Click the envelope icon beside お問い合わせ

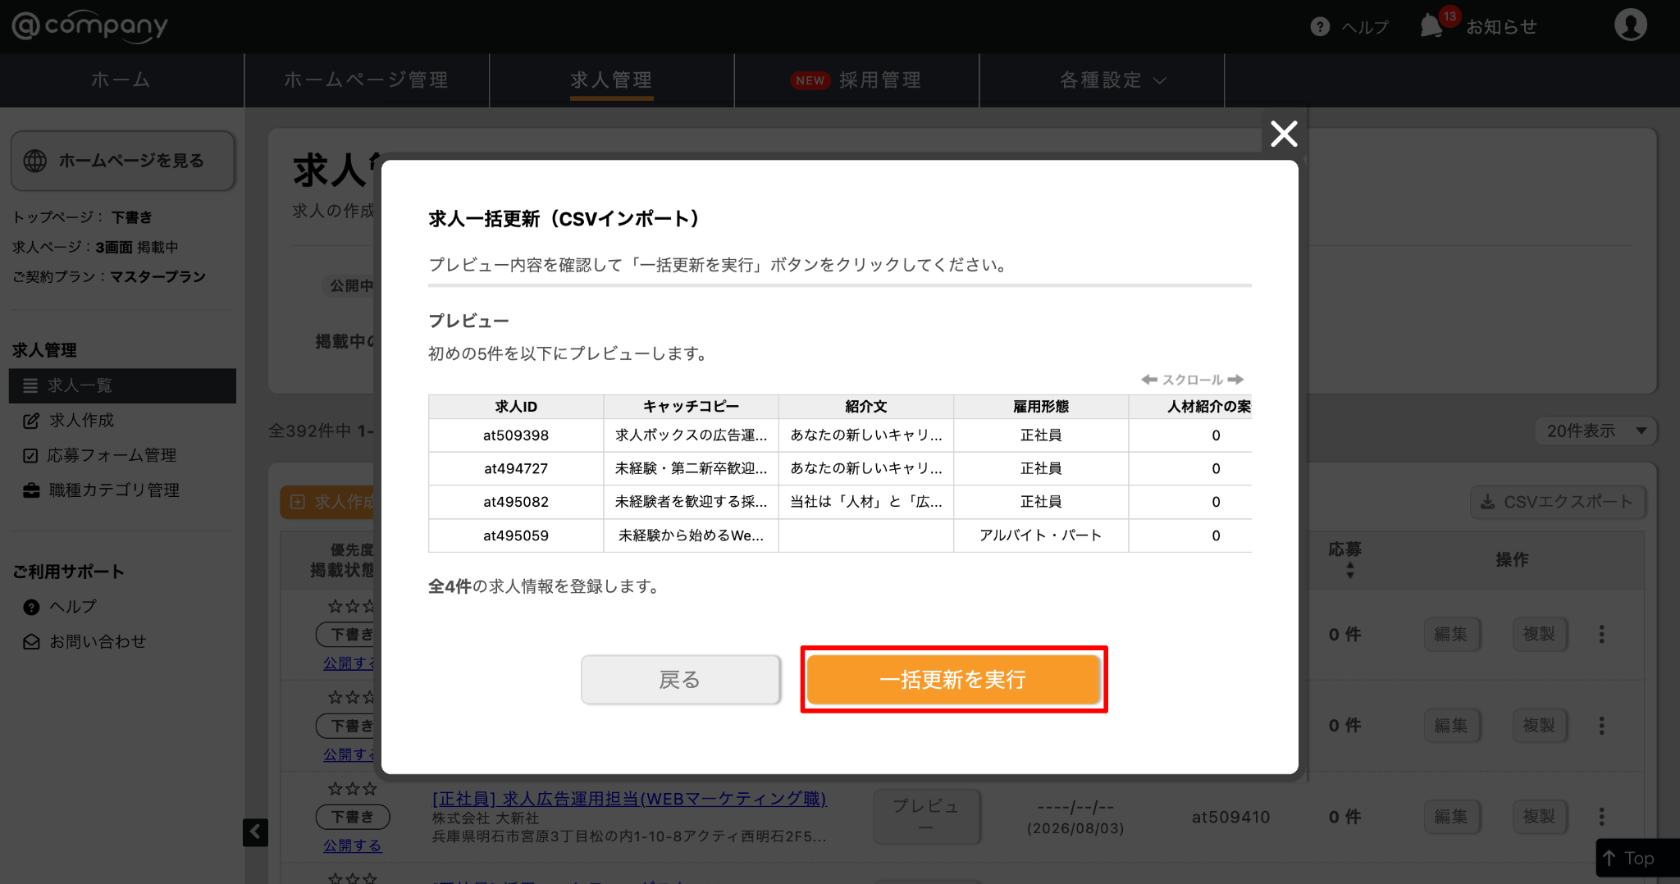31,642
